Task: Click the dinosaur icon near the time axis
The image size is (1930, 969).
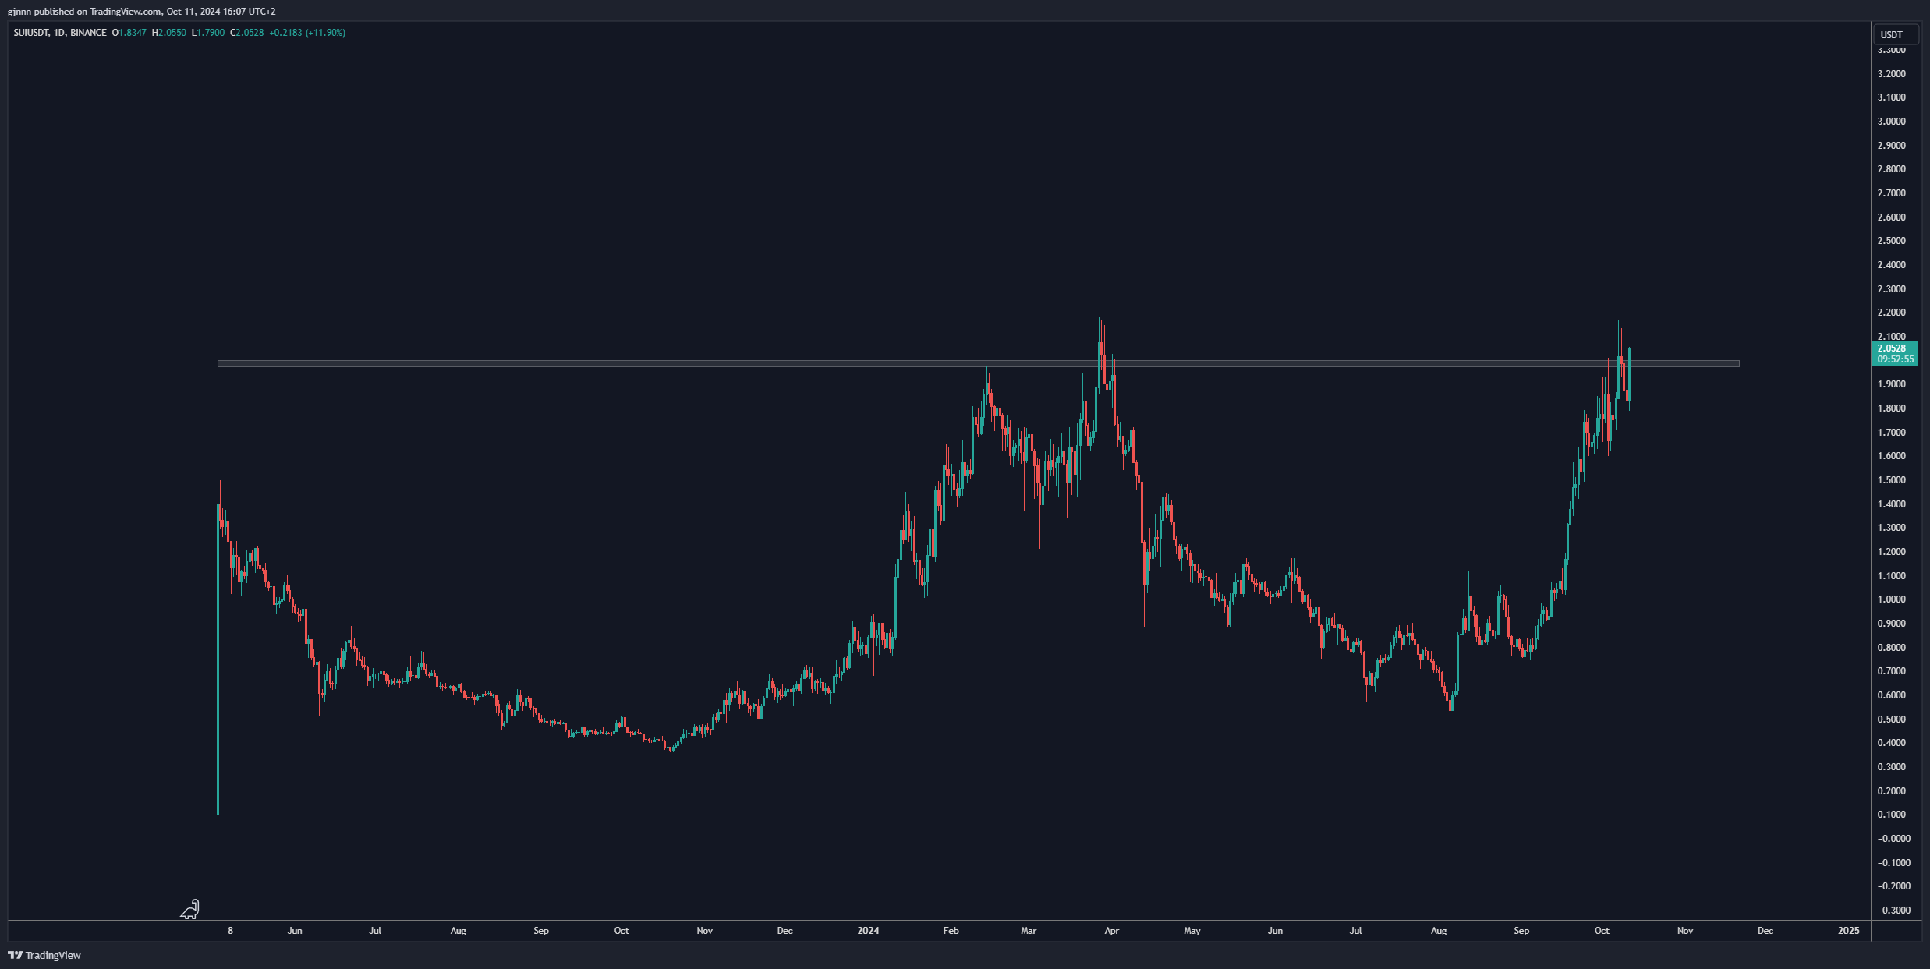Action: point(190,909)
